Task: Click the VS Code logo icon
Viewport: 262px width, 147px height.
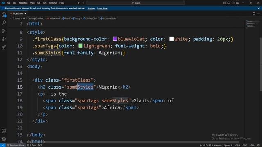Action: pos(3,3)
